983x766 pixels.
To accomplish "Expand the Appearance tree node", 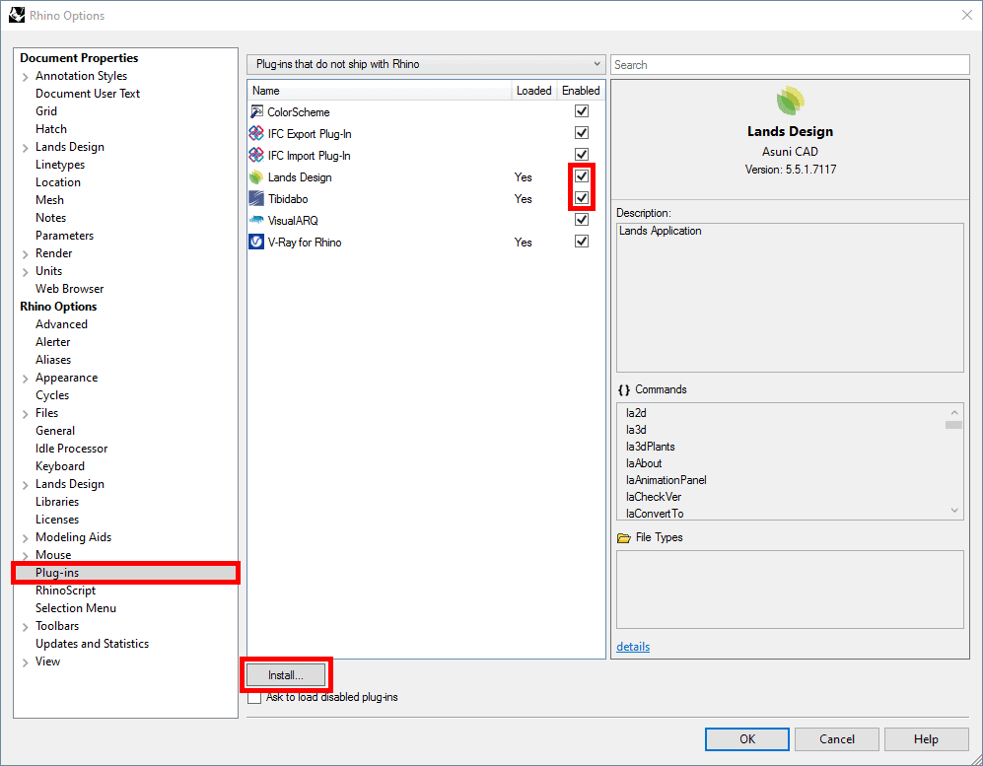I will [25, 379].
